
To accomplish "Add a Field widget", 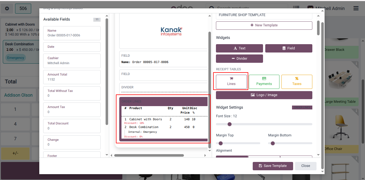I will (x=289, y=48).
